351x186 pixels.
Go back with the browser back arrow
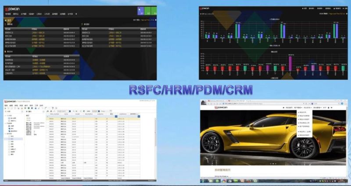(208, 104)
